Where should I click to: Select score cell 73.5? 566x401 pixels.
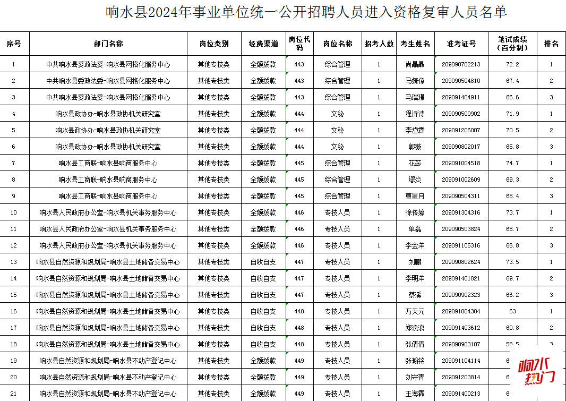[x=512, y=262]
